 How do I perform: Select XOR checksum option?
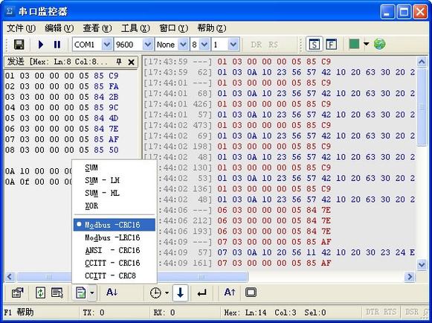[115, 205]
